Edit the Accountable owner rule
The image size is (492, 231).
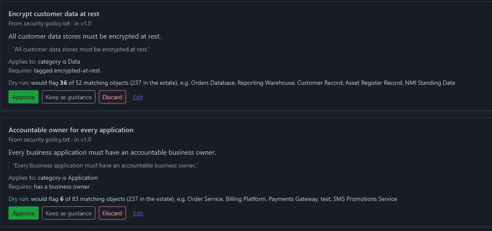[138, 213]
